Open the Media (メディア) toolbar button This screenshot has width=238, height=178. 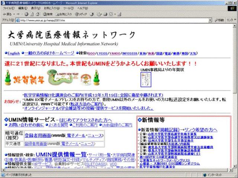81,14
